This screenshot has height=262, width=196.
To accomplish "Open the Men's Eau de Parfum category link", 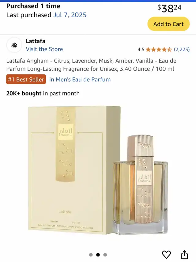I will 80,80.
